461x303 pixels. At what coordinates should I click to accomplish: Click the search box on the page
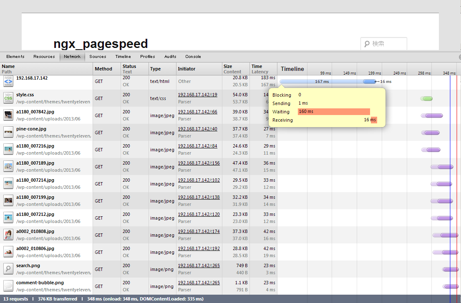click(x=384, y=44)
